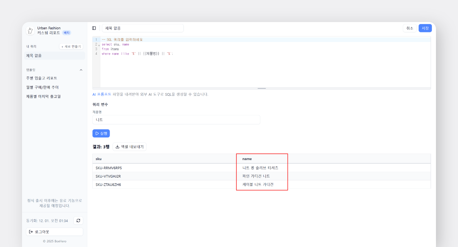This screenshot has width=458, height=247.
Task: Toggle the sidebar panel icon
Action: point(94,28)
